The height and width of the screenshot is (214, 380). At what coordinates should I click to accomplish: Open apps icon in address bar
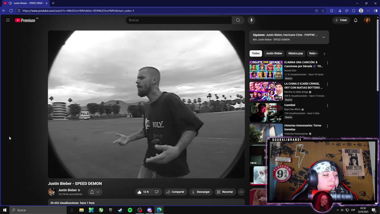coord(316,11)
